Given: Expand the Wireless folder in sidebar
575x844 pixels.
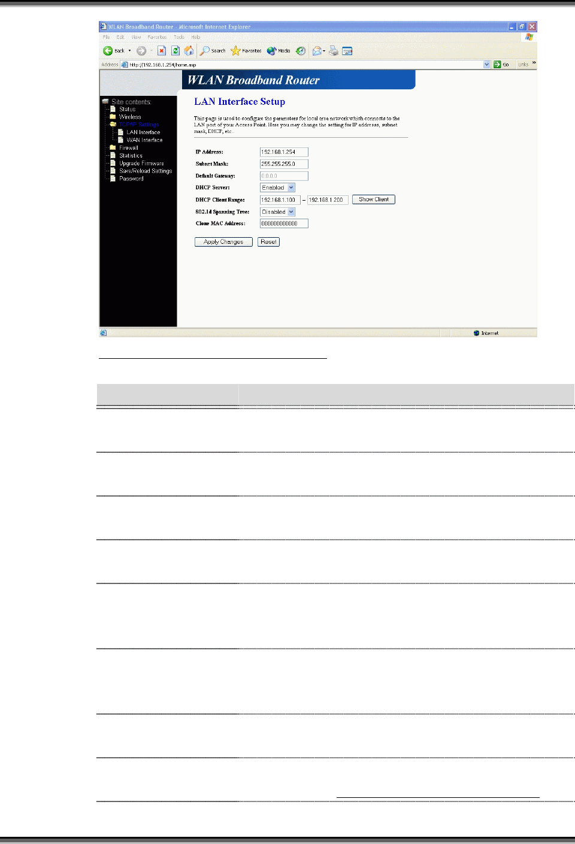Looking at the screenshot, I should tap(129, 117).
